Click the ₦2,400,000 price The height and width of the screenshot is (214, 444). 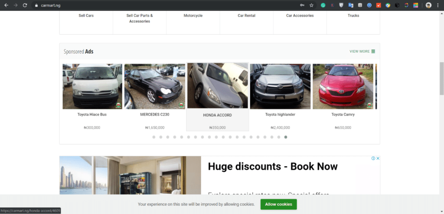pos(281,128)
